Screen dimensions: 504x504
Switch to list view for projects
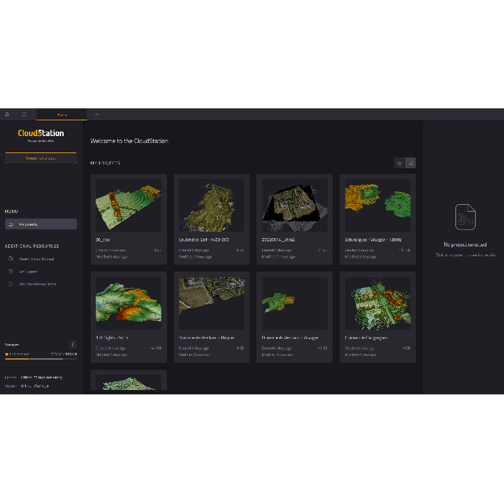(x=399, y=163)
